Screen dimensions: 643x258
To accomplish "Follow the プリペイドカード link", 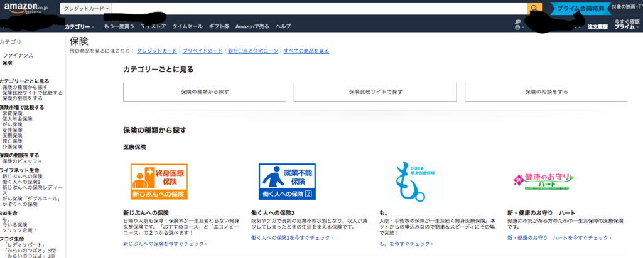I will click(x=203, y=51).
